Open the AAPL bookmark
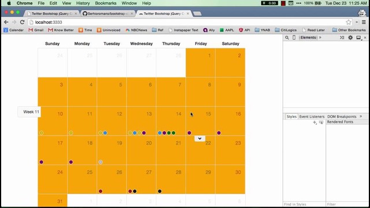The width and height of the screenshot is (370, 208). 227,30
